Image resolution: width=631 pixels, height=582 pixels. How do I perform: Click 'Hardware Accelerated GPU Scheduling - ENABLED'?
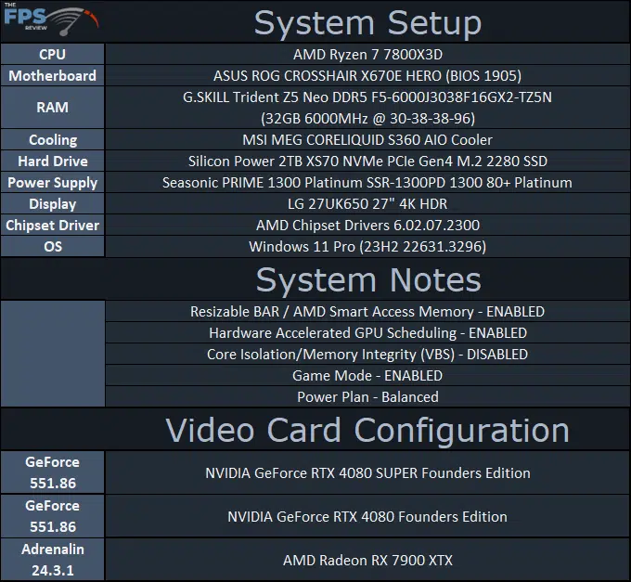(x=367, y=333)
